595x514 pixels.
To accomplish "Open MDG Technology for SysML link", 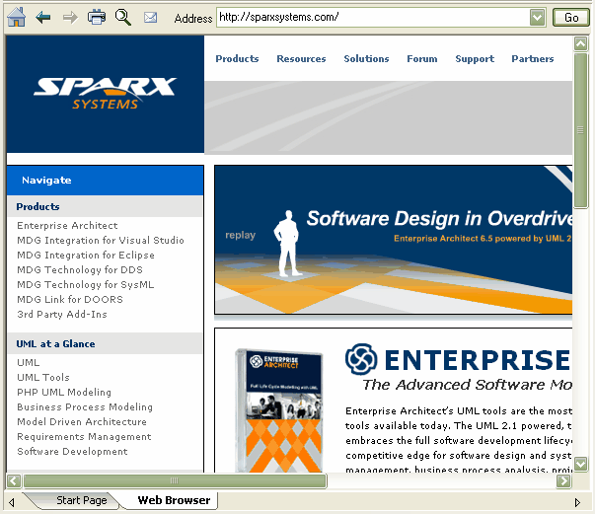I will pyautogui.click(x=86, y=284).
